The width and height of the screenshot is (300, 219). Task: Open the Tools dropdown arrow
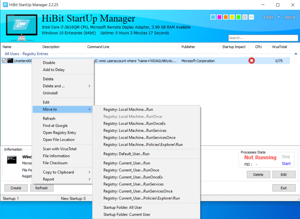click(x=279, y=17)
